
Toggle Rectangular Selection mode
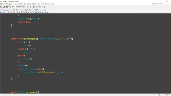(x=26, y=12)
